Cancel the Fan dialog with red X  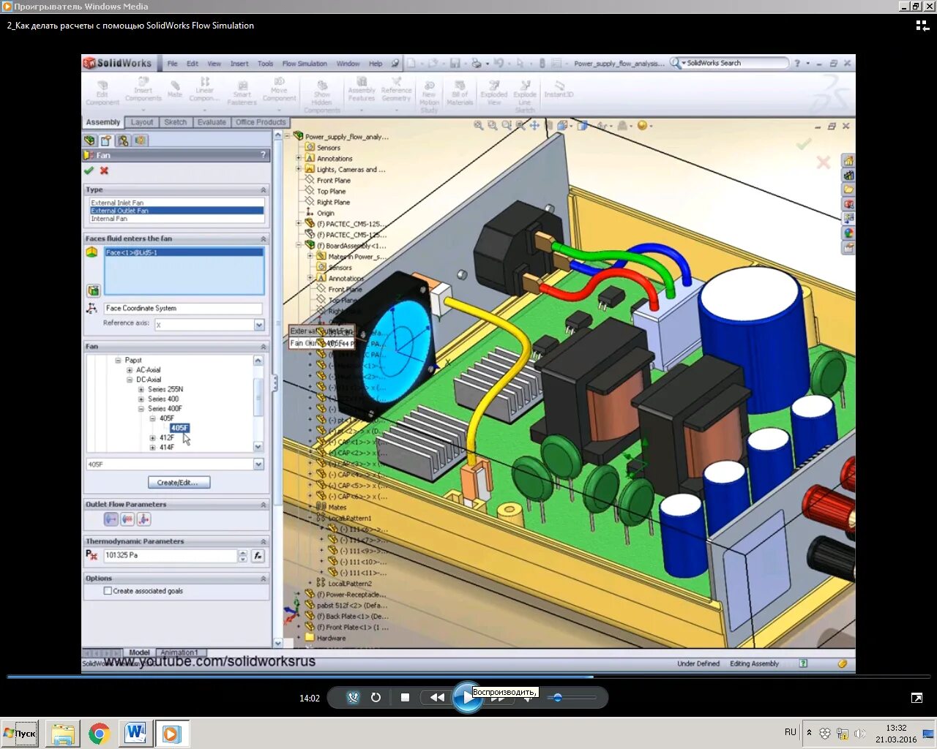(104, 170)
